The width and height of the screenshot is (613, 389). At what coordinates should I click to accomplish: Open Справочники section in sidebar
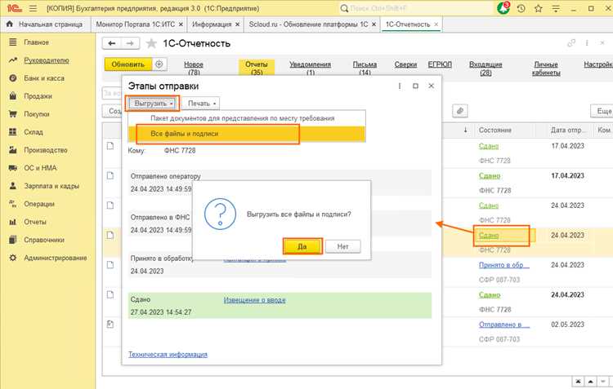tap(44, 240)
